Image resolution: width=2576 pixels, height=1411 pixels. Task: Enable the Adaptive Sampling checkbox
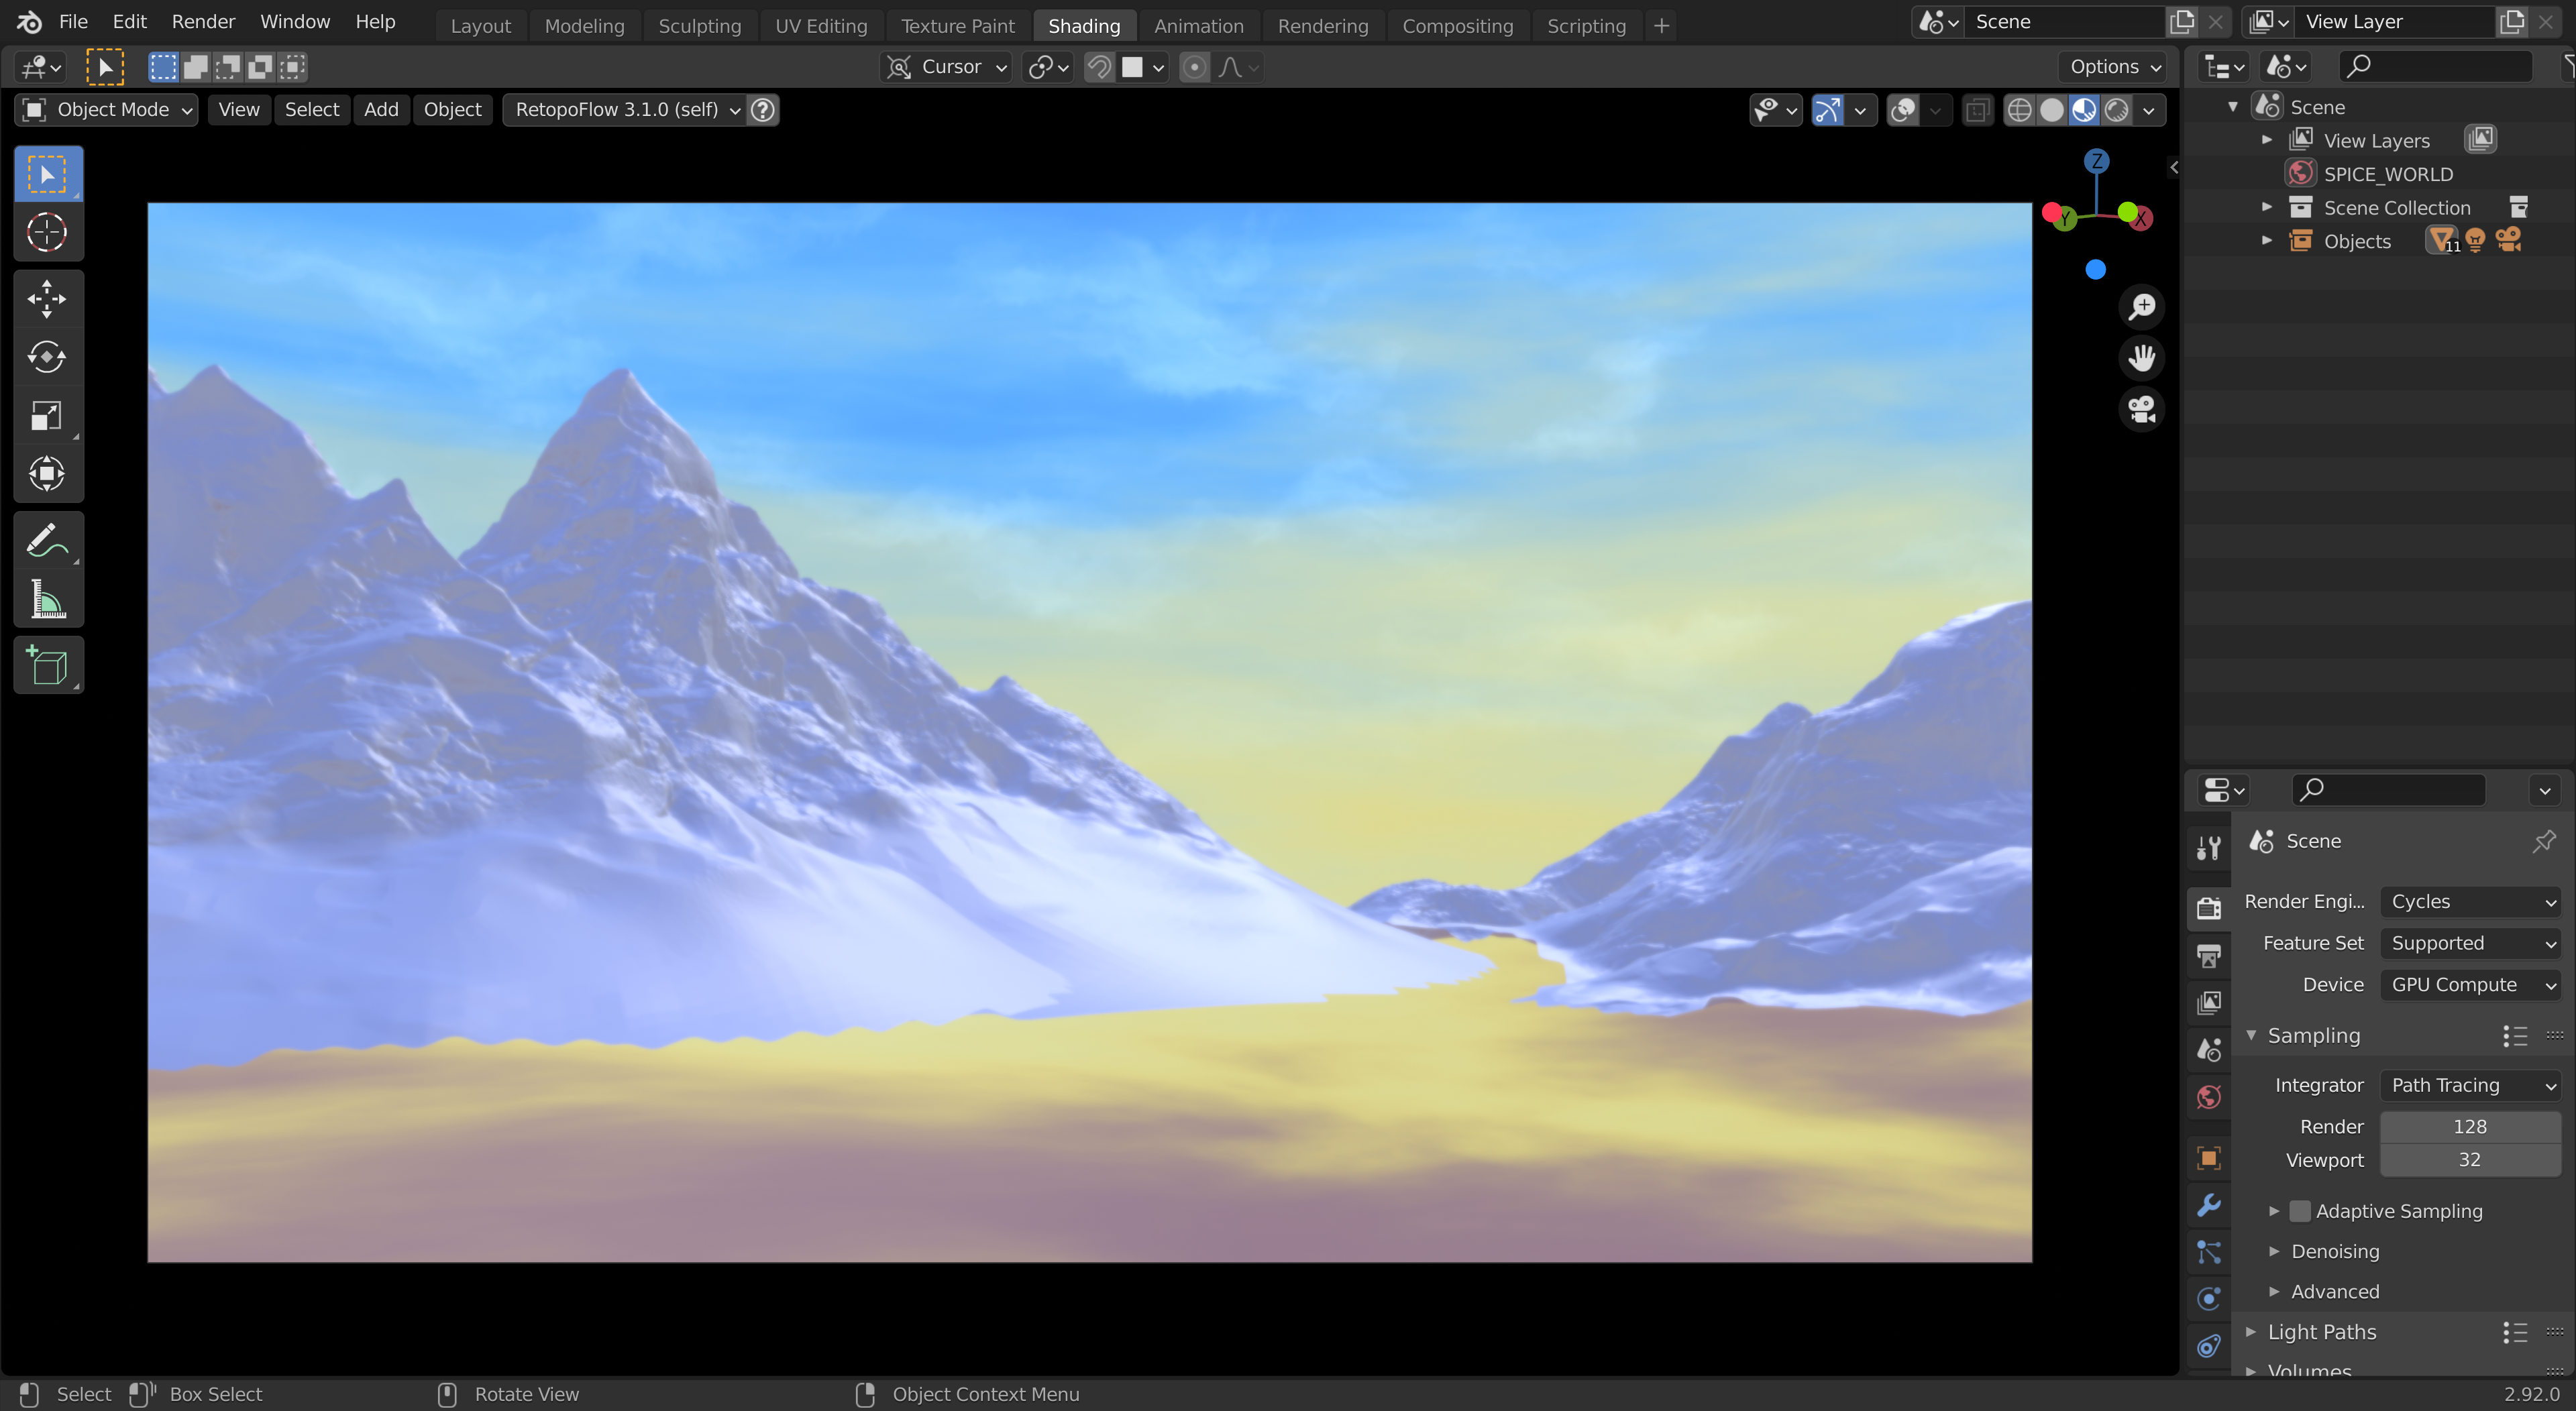coord(2300,1211)
